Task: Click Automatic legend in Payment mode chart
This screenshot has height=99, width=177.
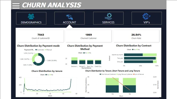Action: [40, 50]
